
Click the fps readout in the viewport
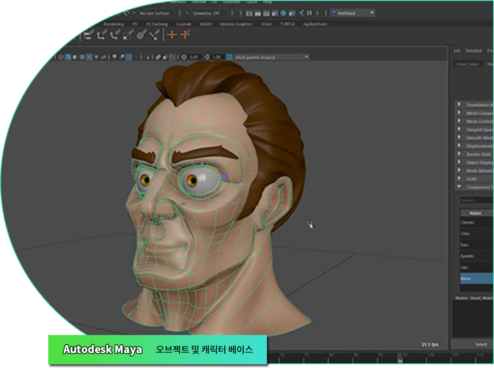[430, 345]
